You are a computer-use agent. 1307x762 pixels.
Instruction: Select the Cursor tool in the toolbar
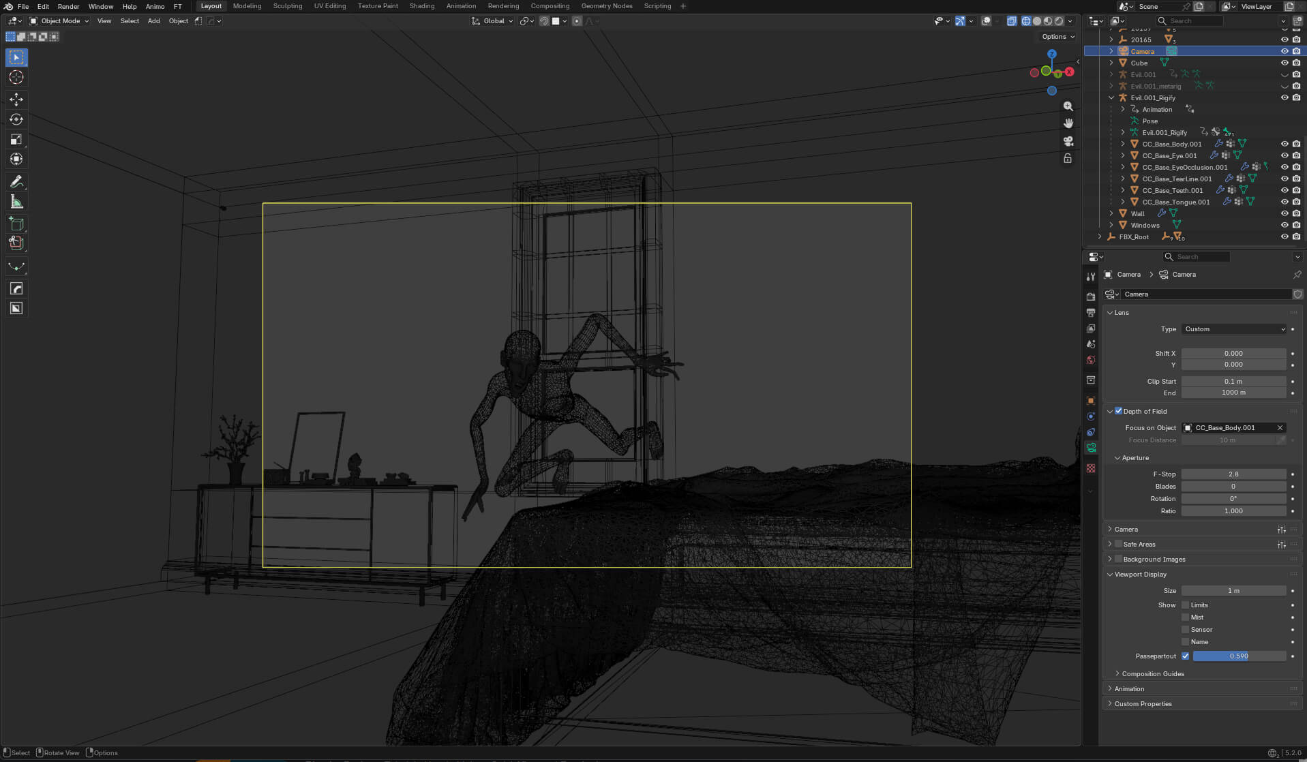(16, 78)
